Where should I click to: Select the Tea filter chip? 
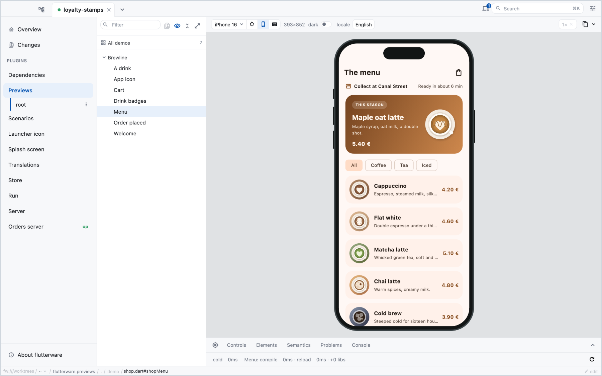pyautogui.click(x=404, y=165)
